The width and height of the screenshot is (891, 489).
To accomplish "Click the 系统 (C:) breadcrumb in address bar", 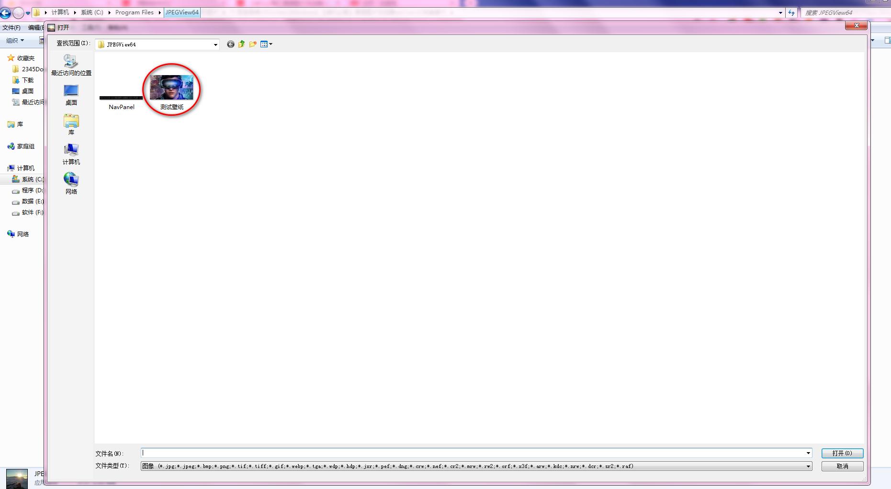I will (x=92, y=12).
